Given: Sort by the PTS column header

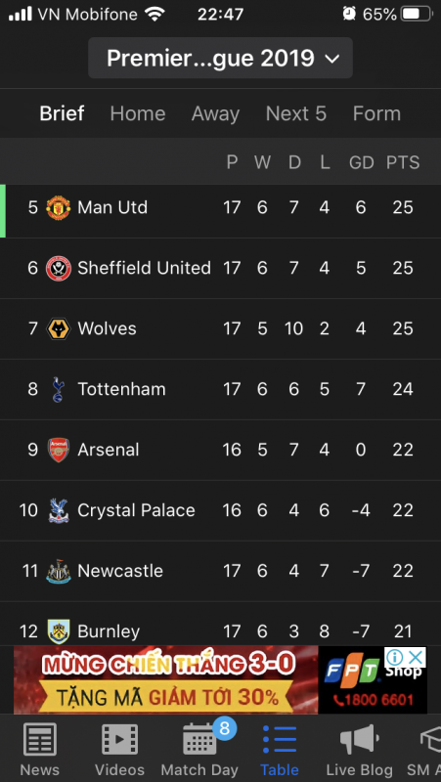Looking at the screenshot, I should [403, 162].
